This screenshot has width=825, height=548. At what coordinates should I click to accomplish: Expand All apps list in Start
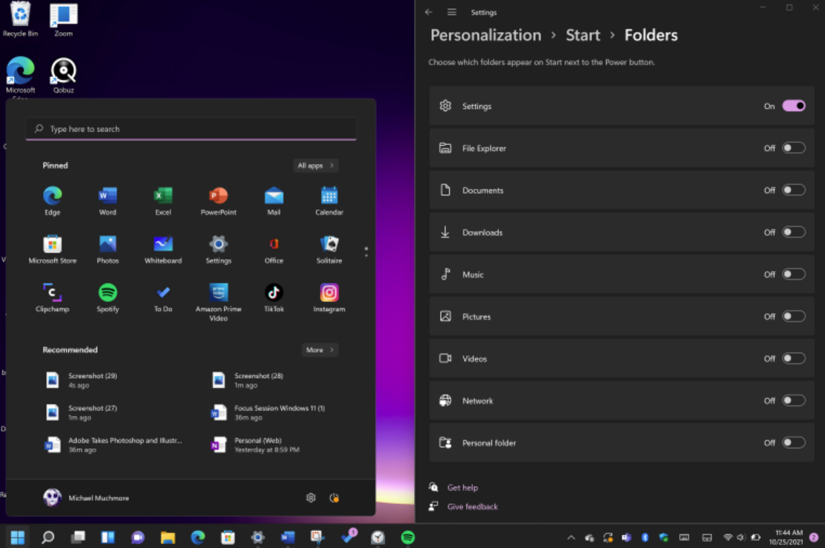click(316, 165)
